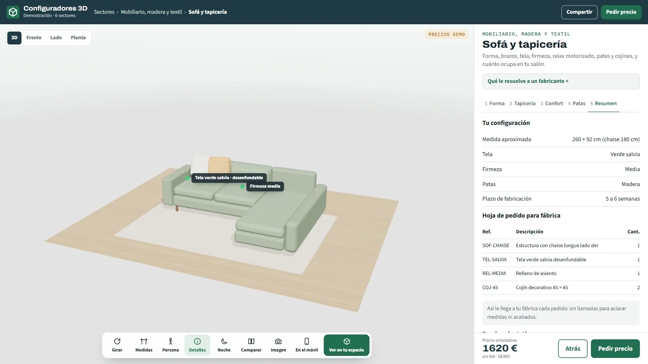This screenshot has width=648, height=364.
Task: Enable Noche night mode
Action: coord(224,345)
